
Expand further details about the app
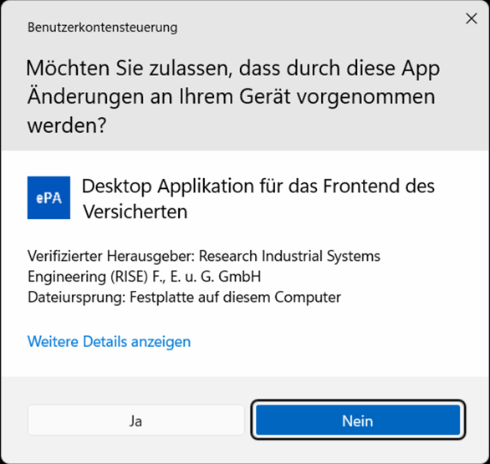pyautogui.click(x=109, y=341)
